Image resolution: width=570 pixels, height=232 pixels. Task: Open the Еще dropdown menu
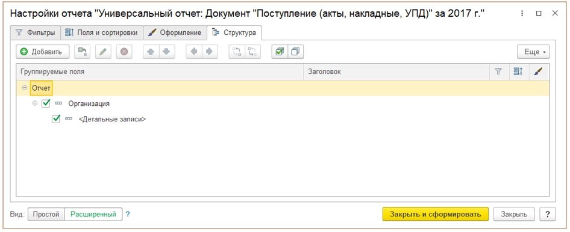(533, 52)
